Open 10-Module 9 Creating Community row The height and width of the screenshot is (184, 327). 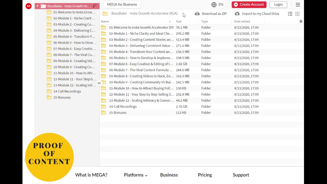point(202,82)
